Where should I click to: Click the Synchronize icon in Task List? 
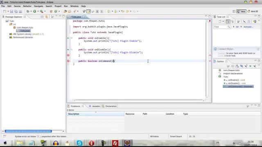tap(255, 22)
